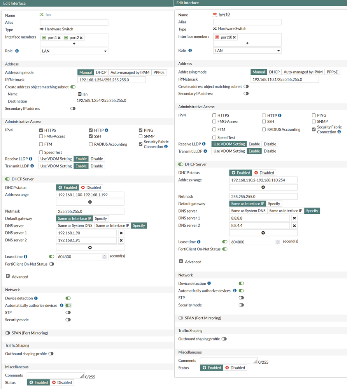
Task: Uncheck SSH access on lan interface
Action: pos(91,136)
